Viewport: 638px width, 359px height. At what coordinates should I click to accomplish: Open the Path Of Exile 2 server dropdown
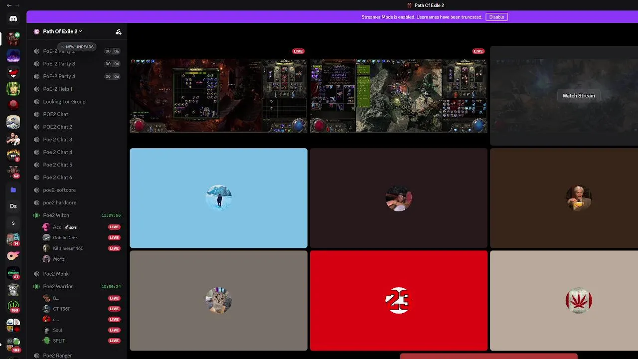pyautogui.click(x=62, y=31)
